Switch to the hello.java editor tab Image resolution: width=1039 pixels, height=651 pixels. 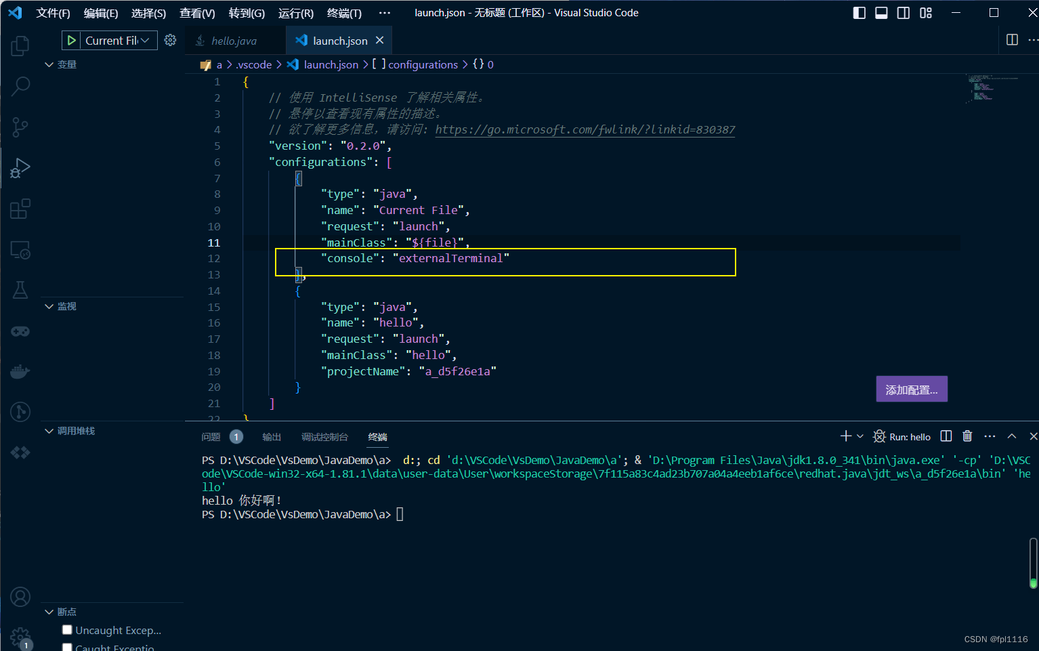(234, 40)
